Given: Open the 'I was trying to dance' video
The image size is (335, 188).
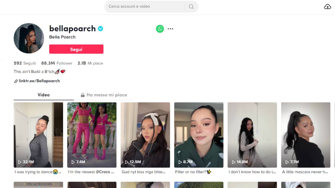Looking at the screenshot, I should (38, 135).
